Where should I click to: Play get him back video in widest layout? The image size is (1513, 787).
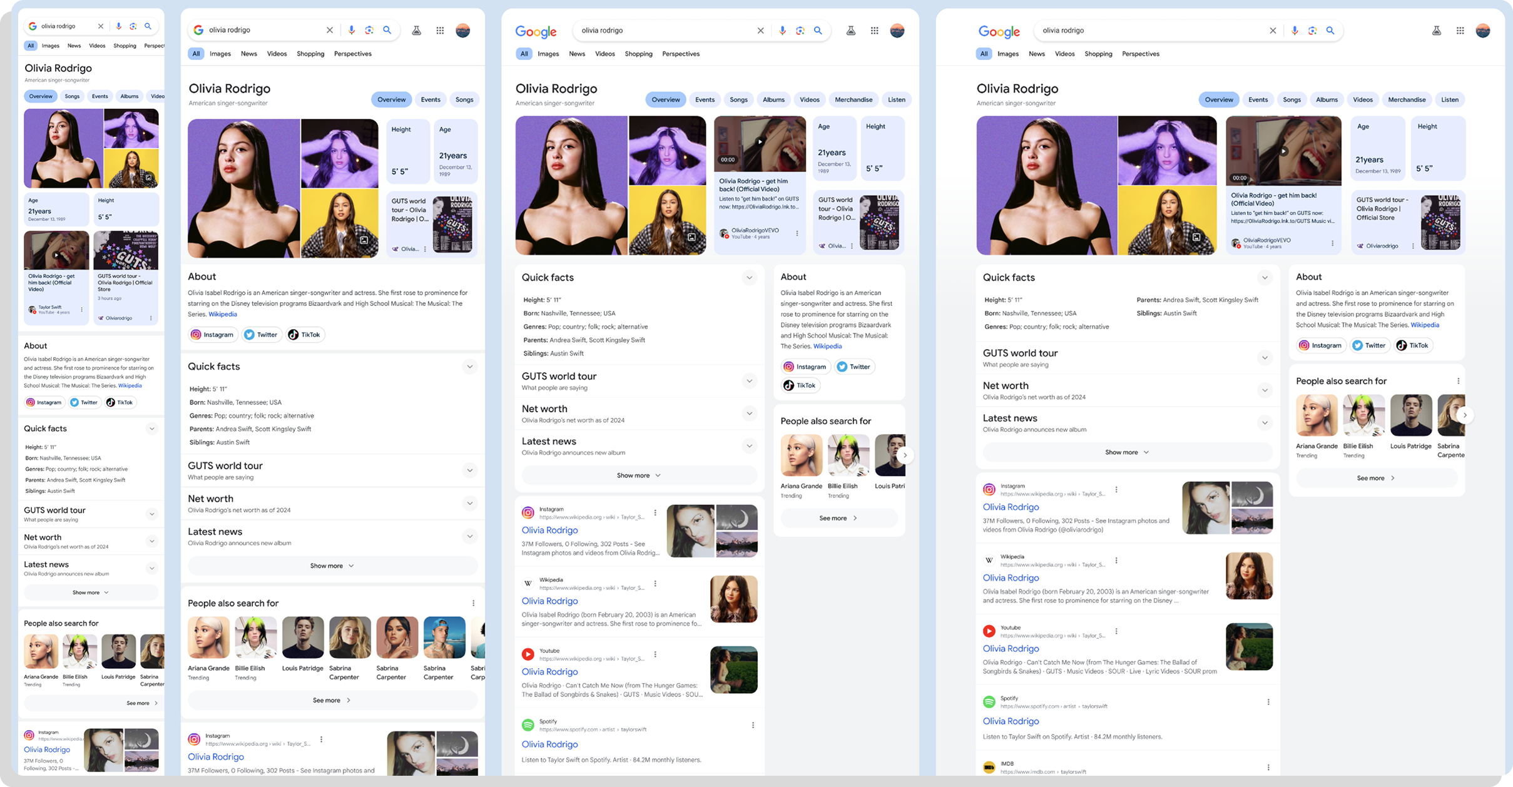[1283, 151]
